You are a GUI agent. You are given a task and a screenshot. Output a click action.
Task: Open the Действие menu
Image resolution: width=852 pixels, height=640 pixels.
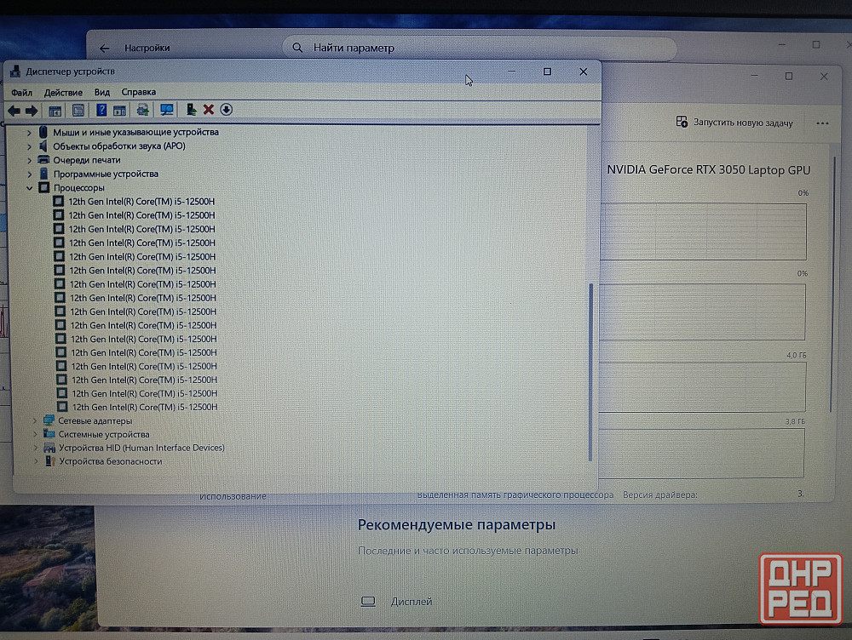[63, 92]
